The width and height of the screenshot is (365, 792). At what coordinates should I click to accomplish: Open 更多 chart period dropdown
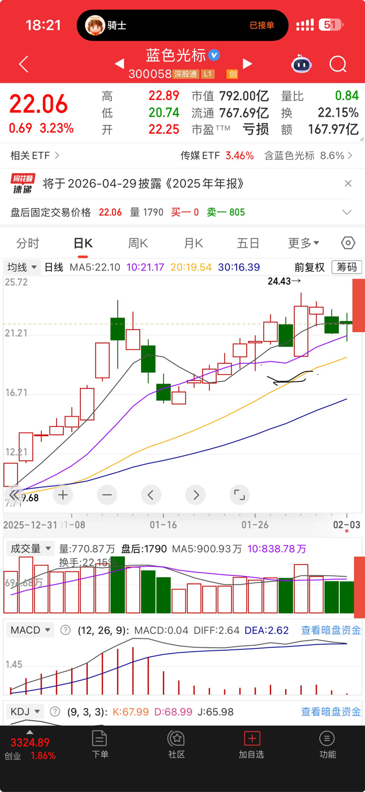click(303, 243)
